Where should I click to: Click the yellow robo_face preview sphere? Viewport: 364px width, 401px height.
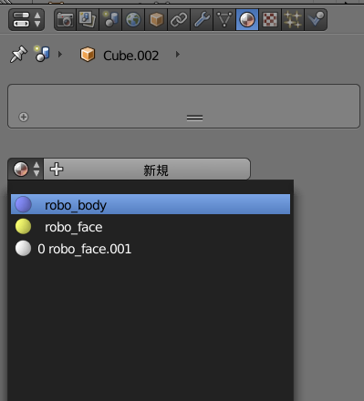point(23,226)
